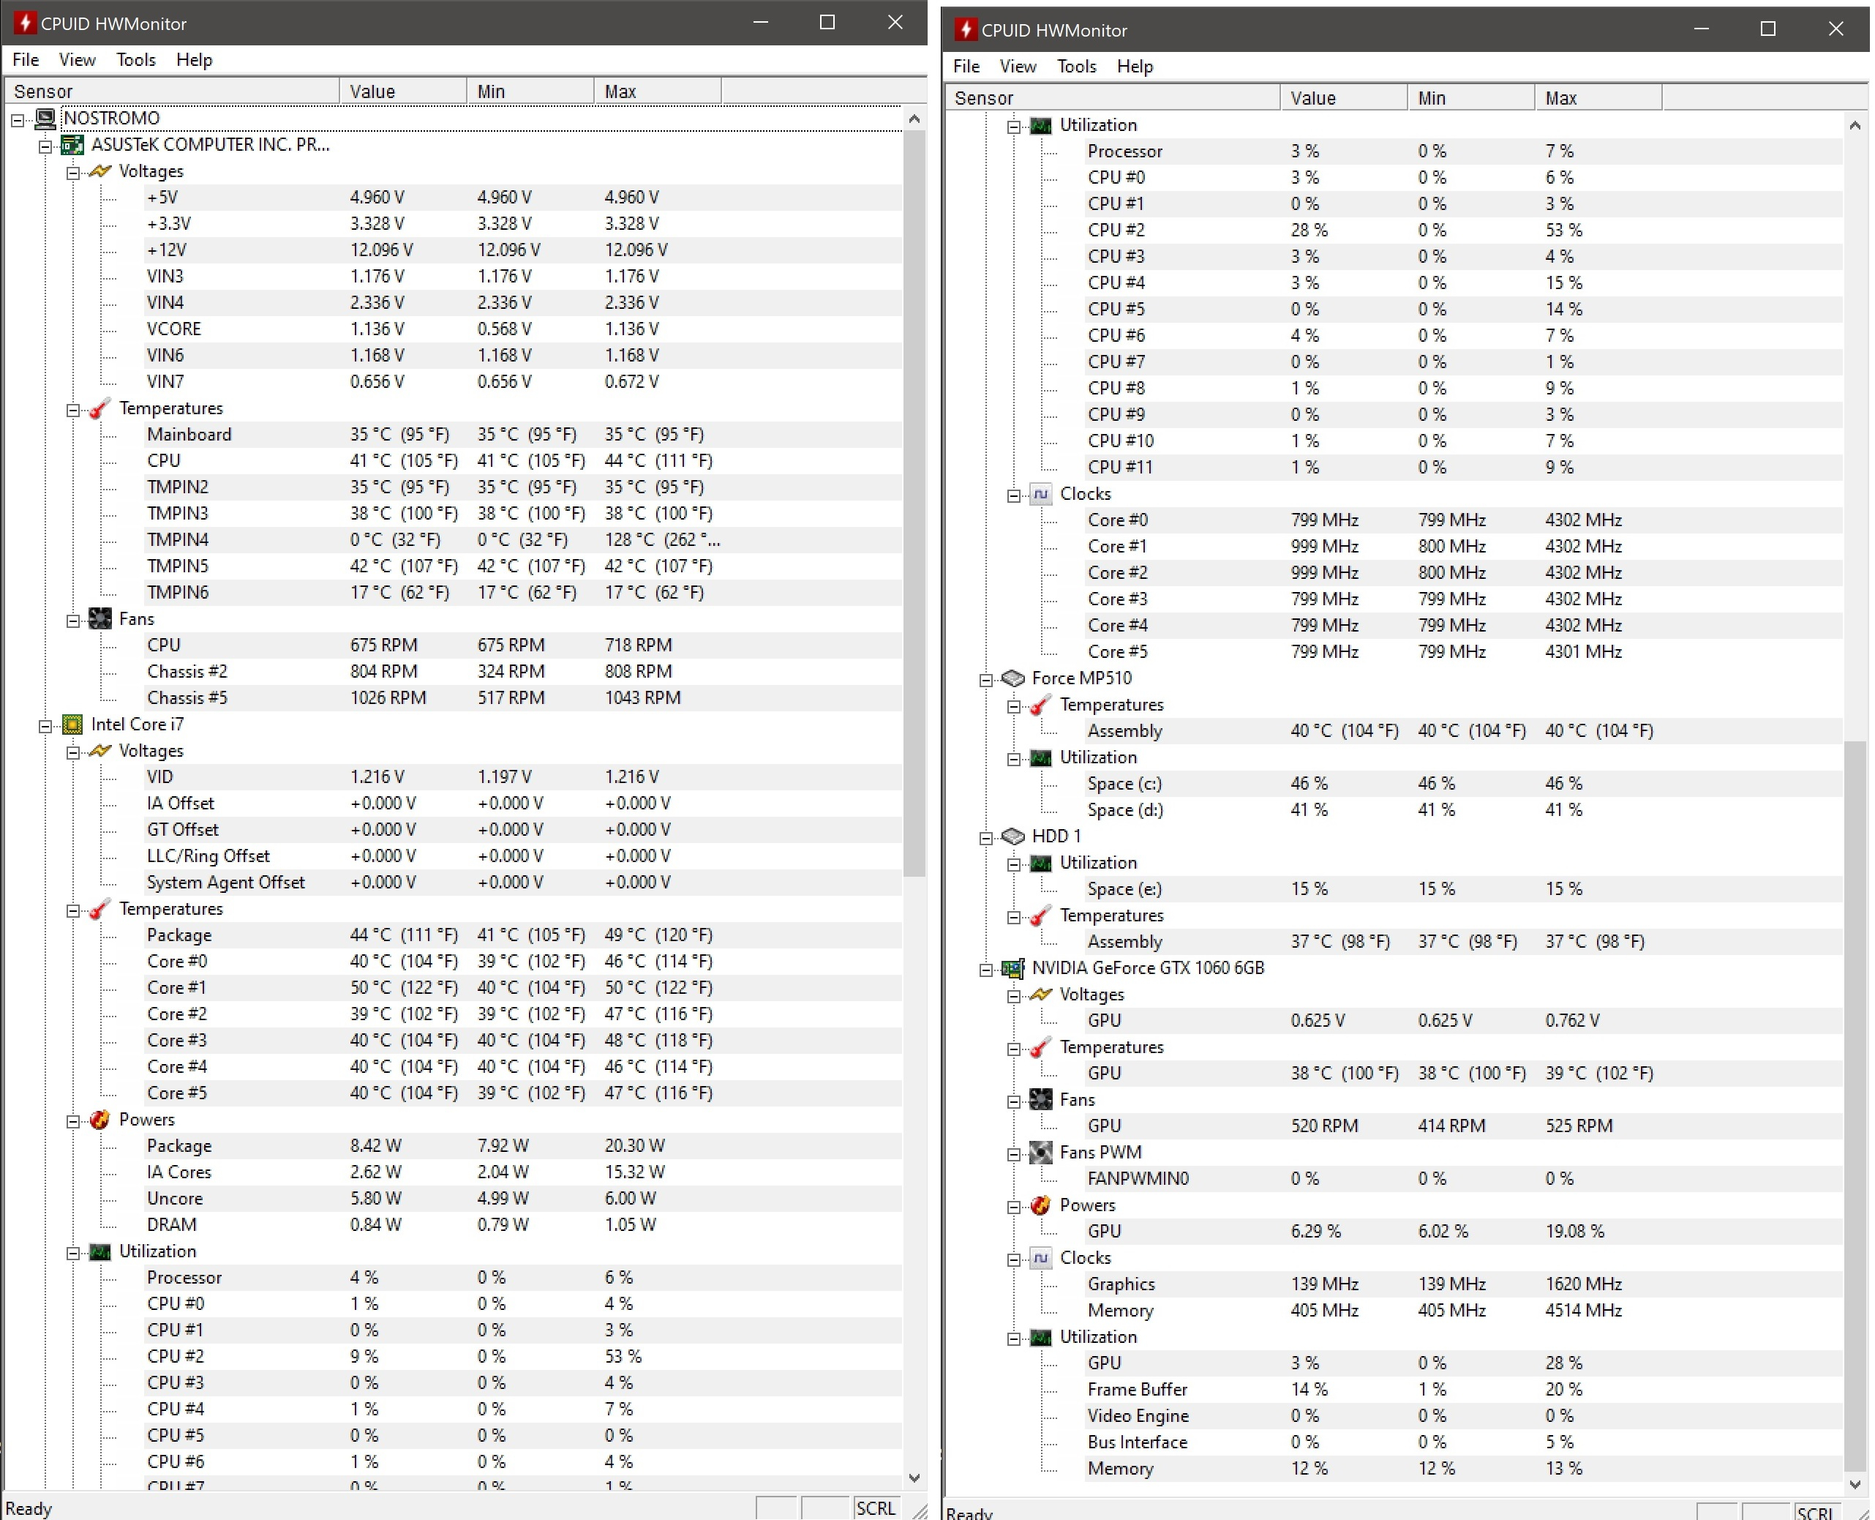Click the Intel Core i7 CPU icon
This screenshot has height=1520, width=1875.
coord(74,725)
